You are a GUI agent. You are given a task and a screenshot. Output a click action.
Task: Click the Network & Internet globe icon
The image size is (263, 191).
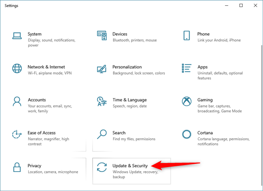coord(17,68)
